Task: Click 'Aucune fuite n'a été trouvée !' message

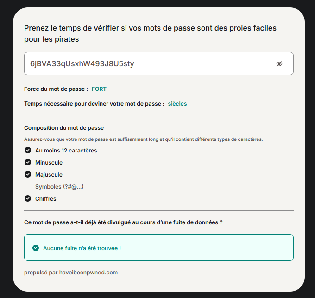Action: tap(82, 248)
